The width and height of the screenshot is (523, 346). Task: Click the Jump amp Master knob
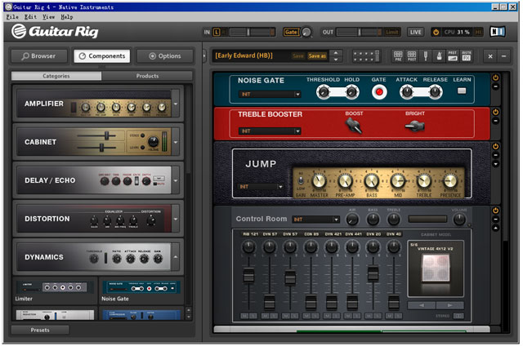tap(319, 181)
